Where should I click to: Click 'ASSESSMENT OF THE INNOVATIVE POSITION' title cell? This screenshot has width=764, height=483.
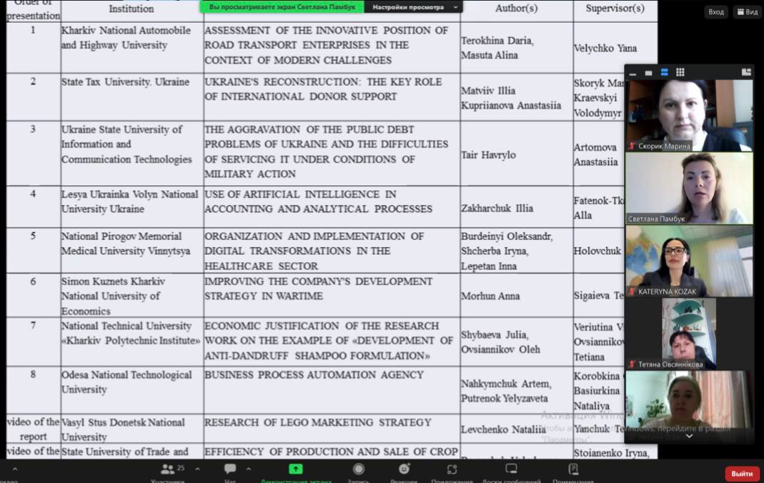point(332,47)
